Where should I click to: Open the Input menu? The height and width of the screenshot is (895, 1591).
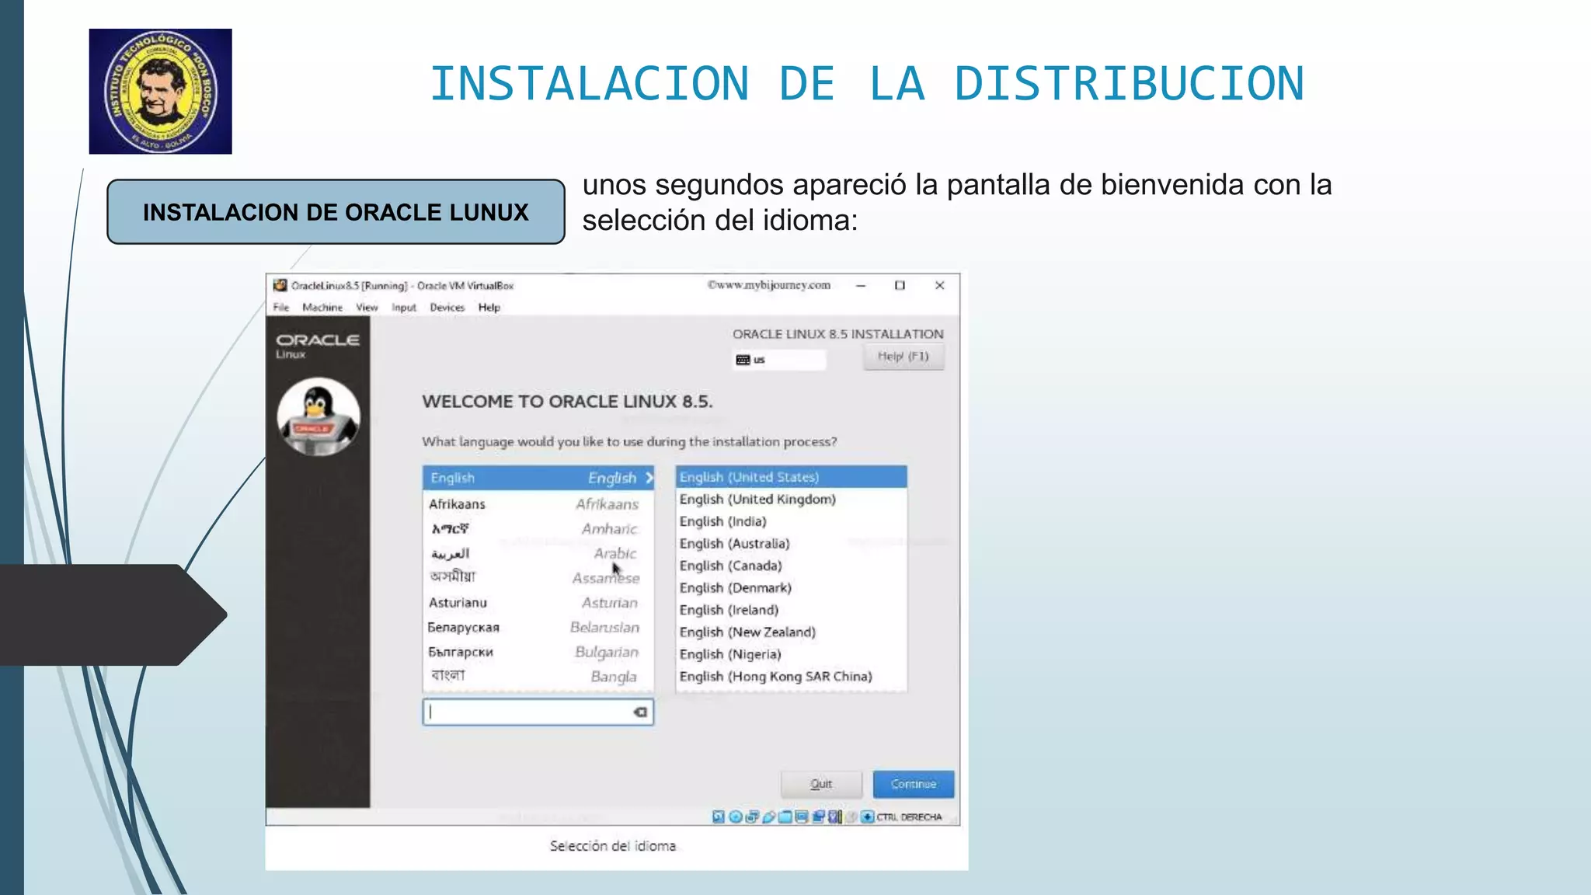click(404, 308)
